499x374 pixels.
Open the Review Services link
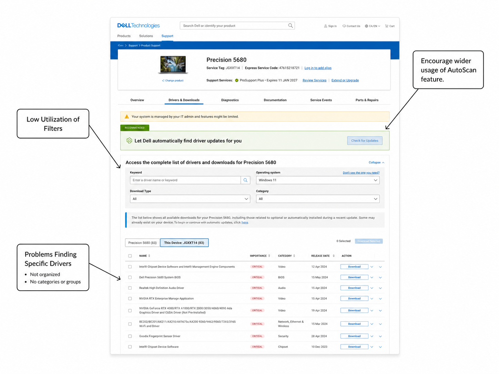click(314, 80)
